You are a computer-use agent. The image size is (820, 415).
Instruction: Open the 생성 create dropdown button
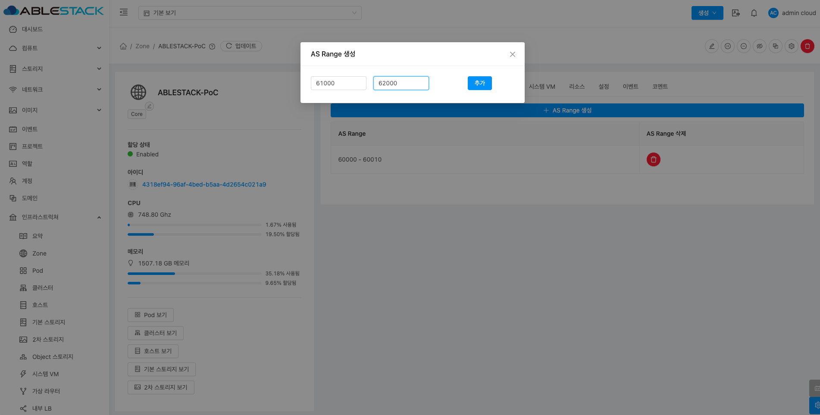coord(707,13)
